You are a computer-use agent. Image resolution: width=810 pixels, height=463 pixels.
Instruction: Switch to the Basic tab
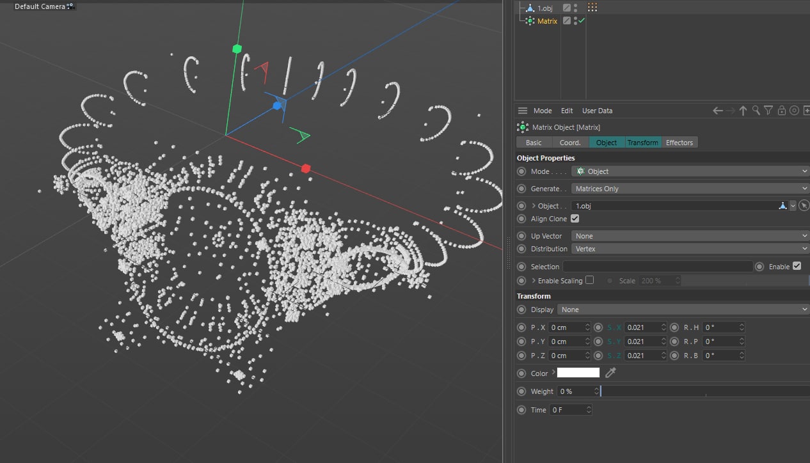534,143
